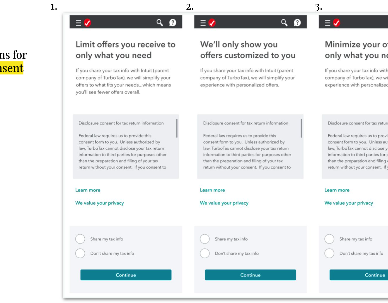Open "Learn more" link in first mockup
This screenshot has width=388, height=303.
click(88, 190)
